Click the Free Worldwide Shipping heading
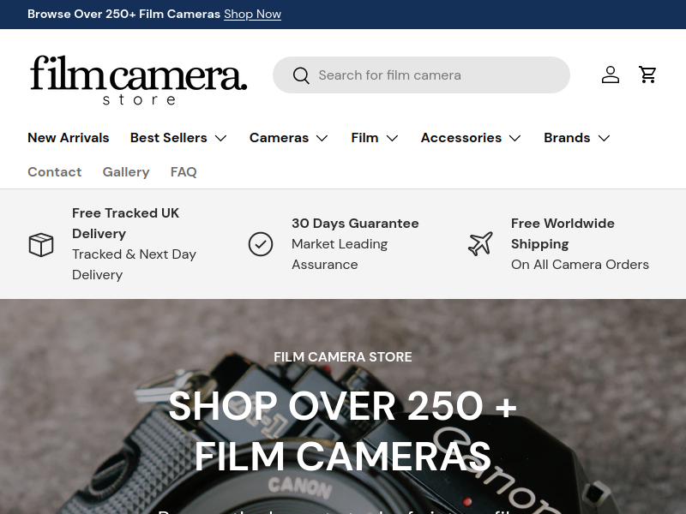This screenshot has width=686, height=514. point(563,233)
